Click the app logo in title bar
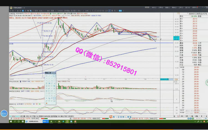The height and width of the screenshot is (130, 208). [11, 8]
